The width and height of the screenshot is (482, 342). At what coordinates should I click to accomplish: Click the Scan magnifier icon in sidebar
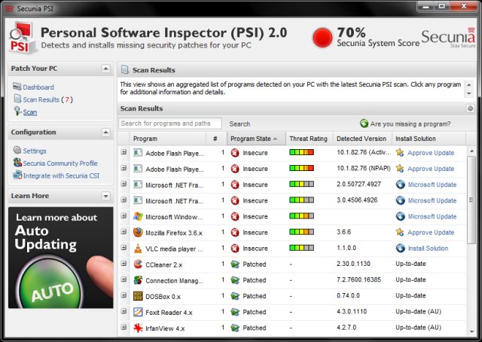[18, 111]
